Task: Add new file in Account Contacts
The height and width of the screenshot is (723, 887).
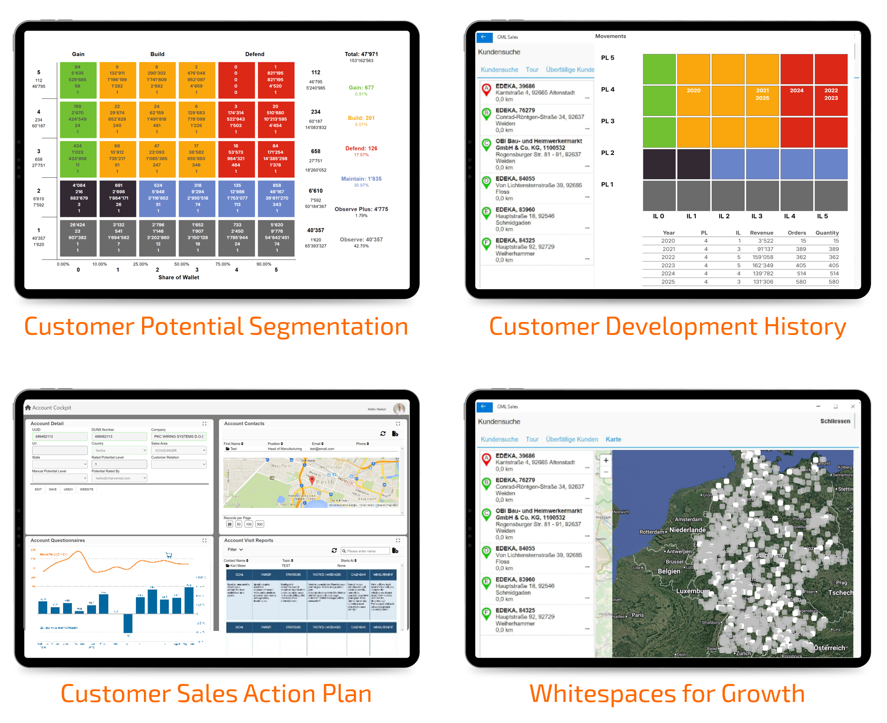Action: [395, 434]
